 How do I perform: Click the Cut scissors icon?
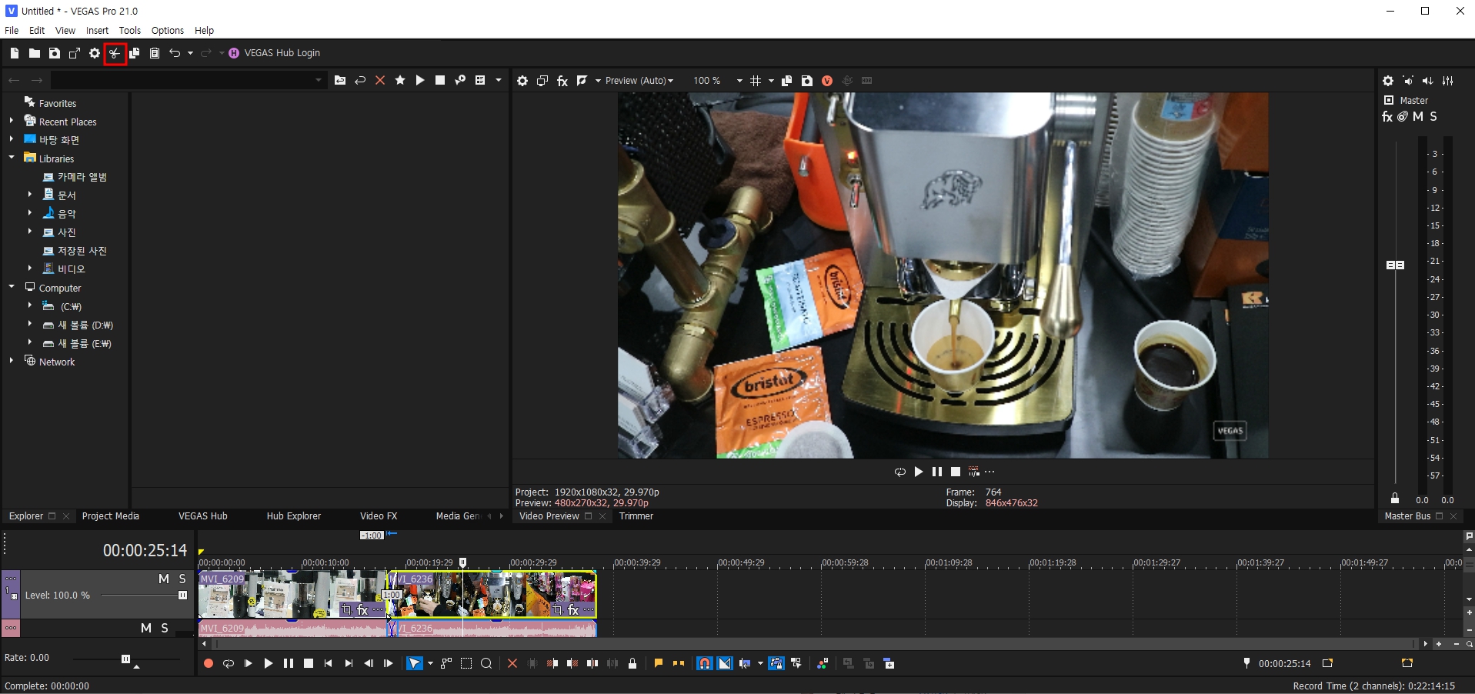point(115,53)
